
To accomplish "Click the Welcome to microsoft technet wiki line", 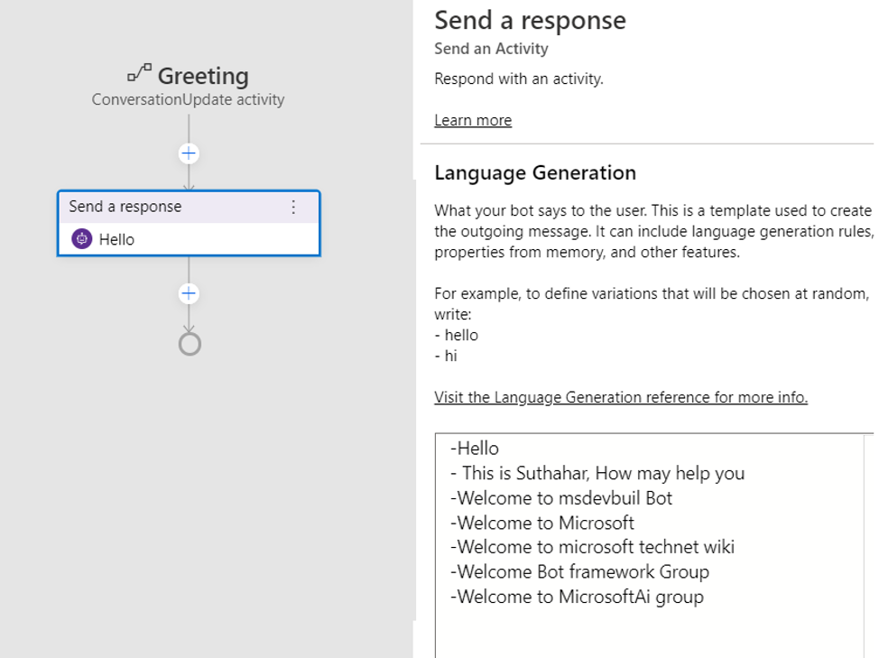I will point(593,546).
